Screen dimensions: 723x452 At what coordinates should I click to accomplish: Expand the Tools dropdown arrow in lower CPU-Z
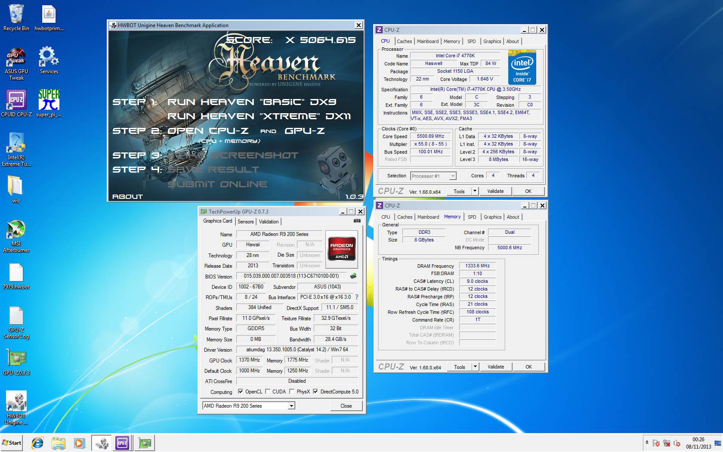tap(475, 367)
